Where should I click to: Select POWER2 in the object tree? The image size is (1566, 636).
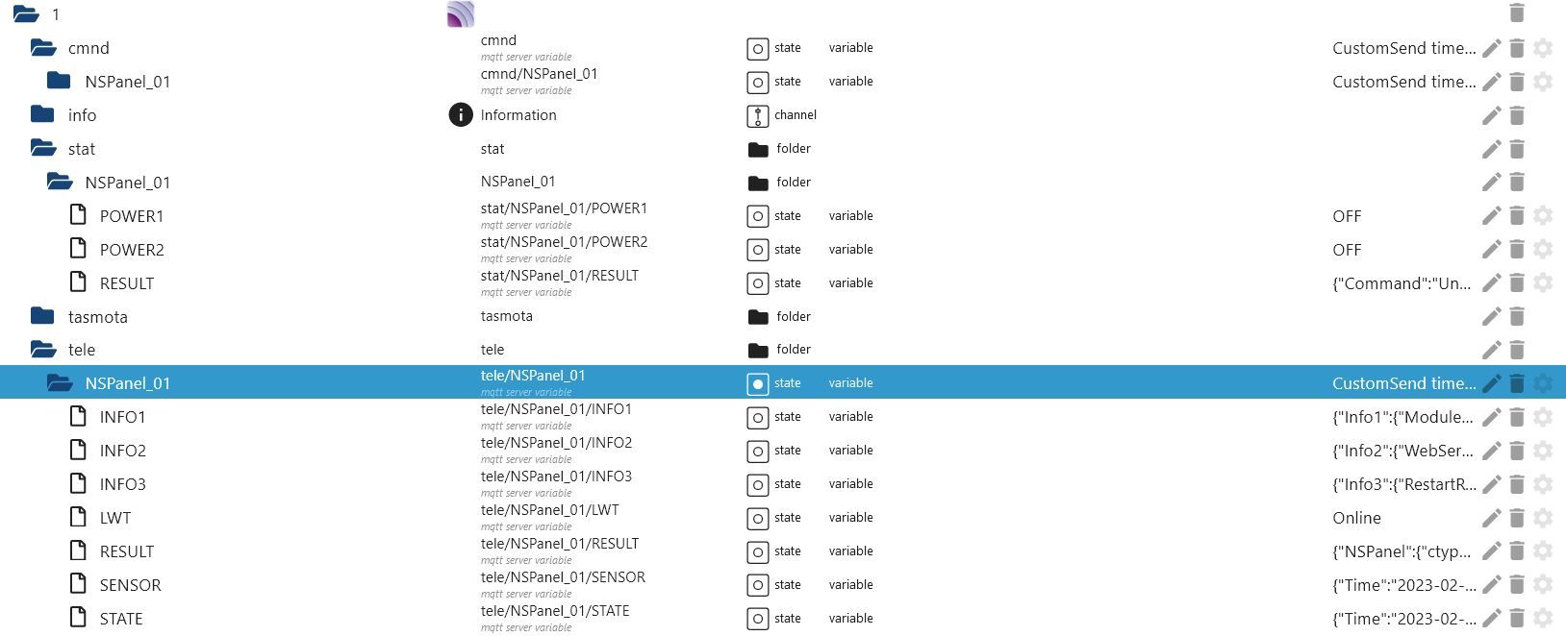pyautogui.click(x=132, y=250)
